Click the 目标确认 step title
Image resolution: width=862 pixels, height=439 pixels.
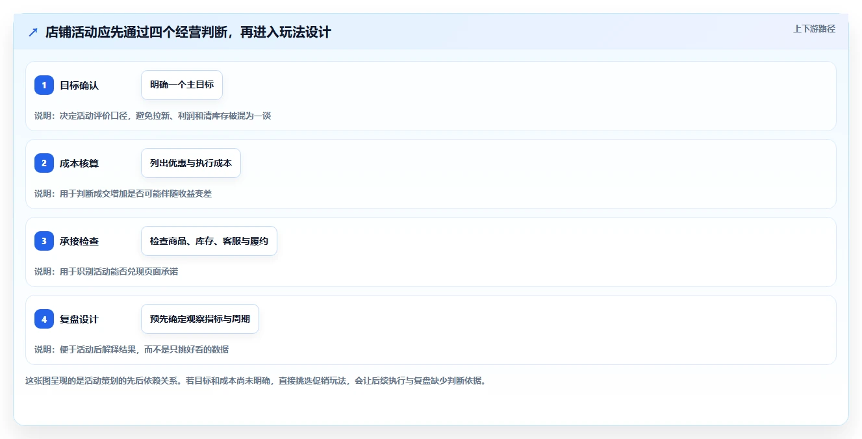[x=79, y=85]
